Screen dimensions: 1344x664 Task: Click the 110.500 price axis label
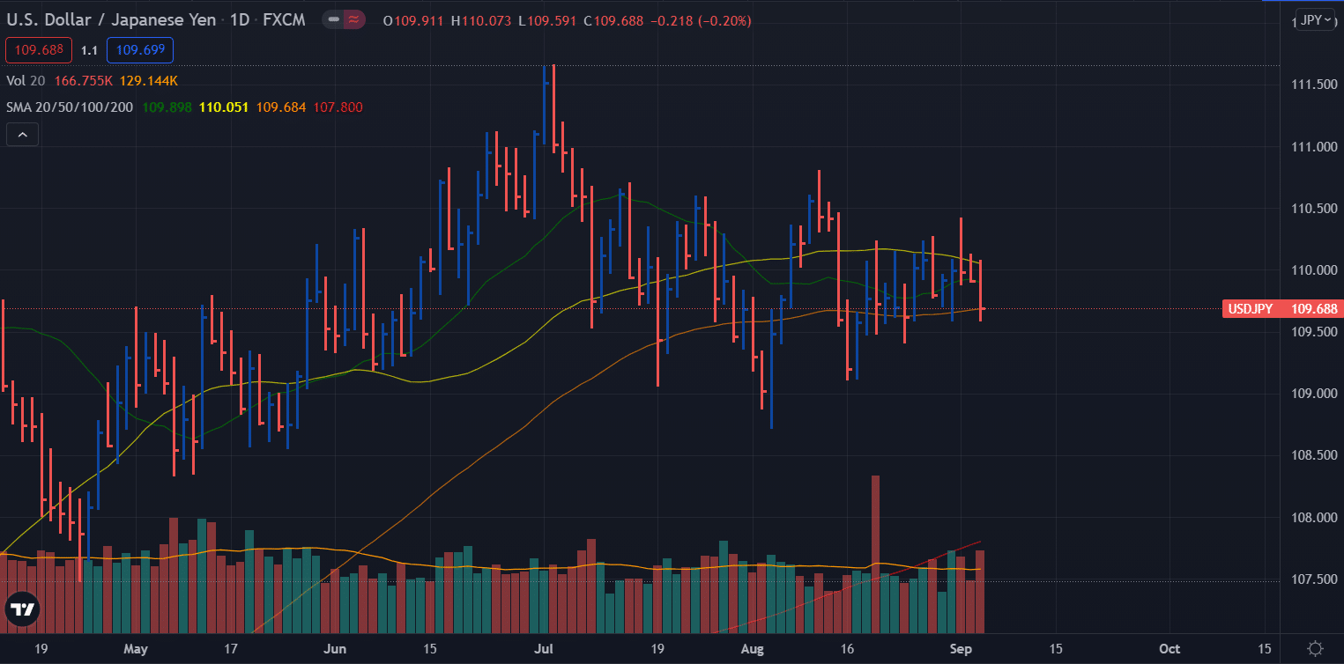click(1314, 209)
